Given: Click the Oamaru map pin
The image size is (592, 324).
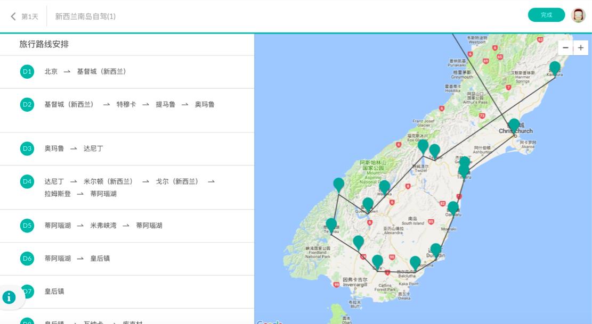Looking at the screenshot, I should tap(453, 208).
